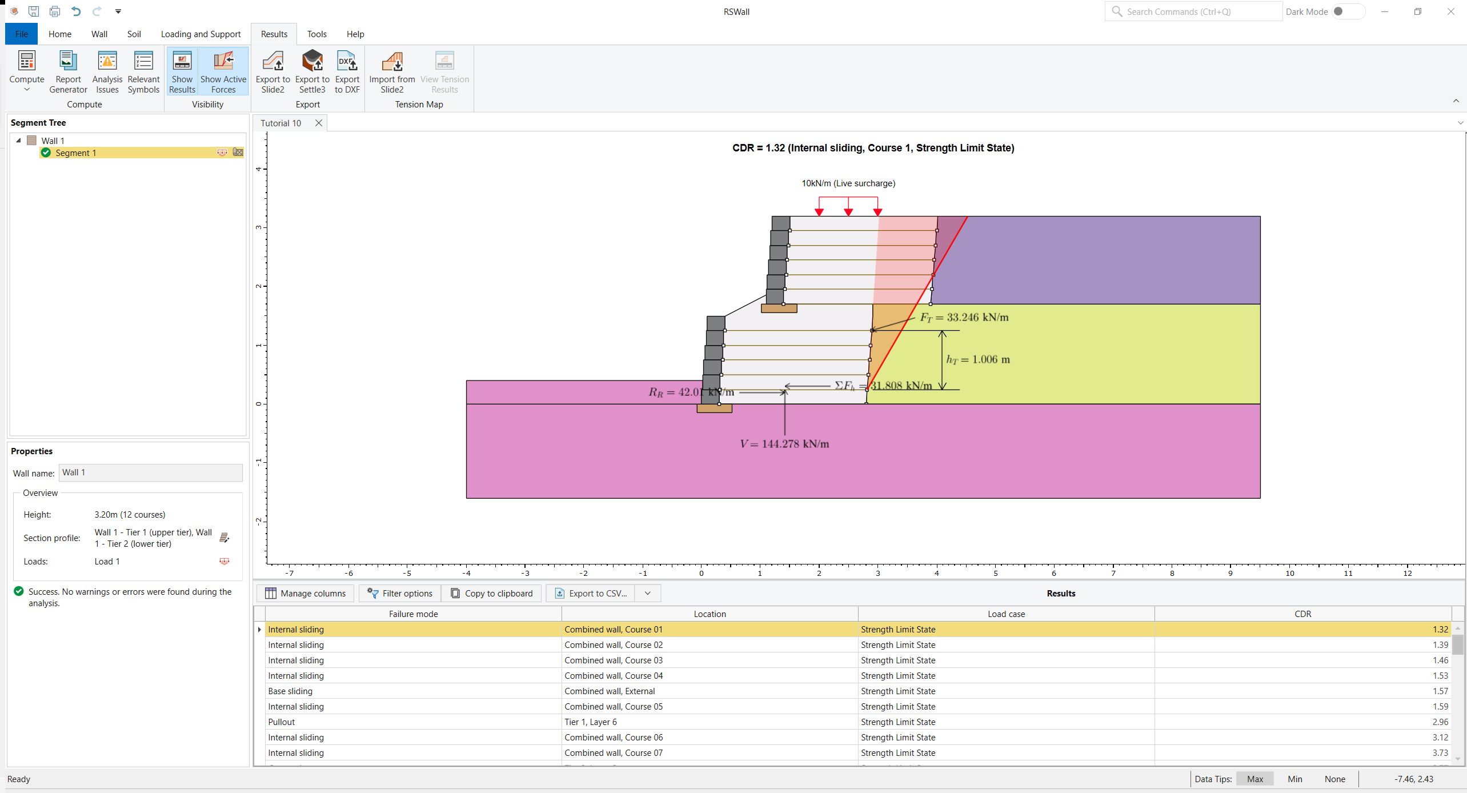Screen dimensions: 1467x793
Task: Edit the Section profile via its icon
Action: tap(225, 538)
